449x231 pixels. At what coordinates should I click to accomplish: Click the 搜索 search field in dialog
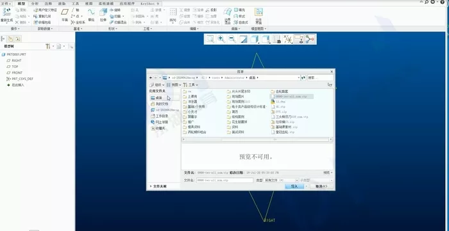pyautogui.click(x=320, y=77)
